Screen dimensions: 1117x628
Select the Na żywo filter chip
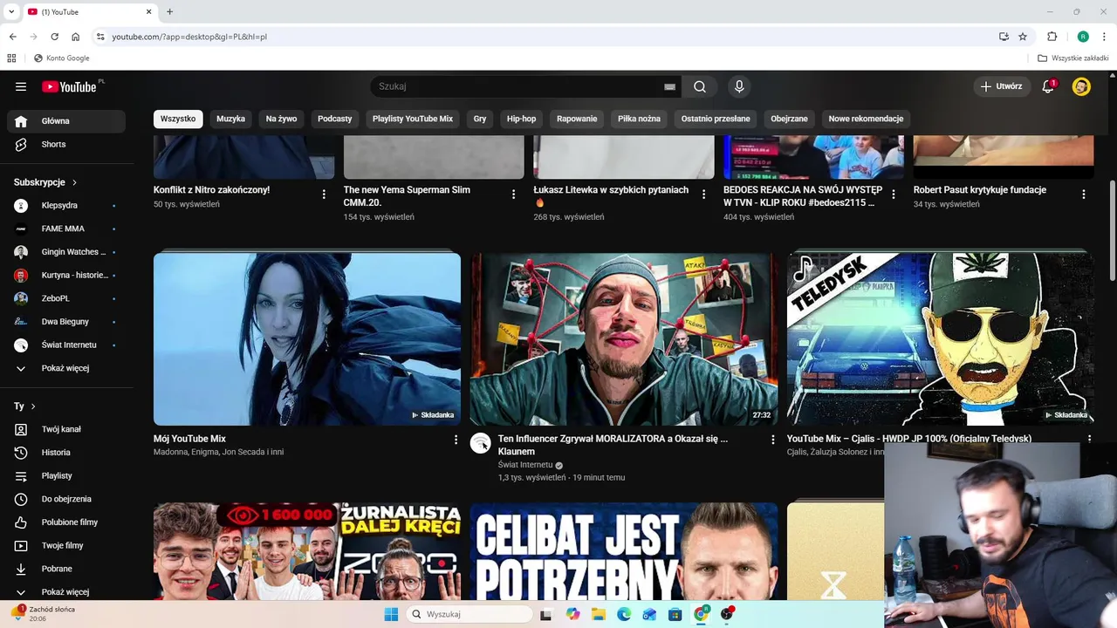point(281,119)
